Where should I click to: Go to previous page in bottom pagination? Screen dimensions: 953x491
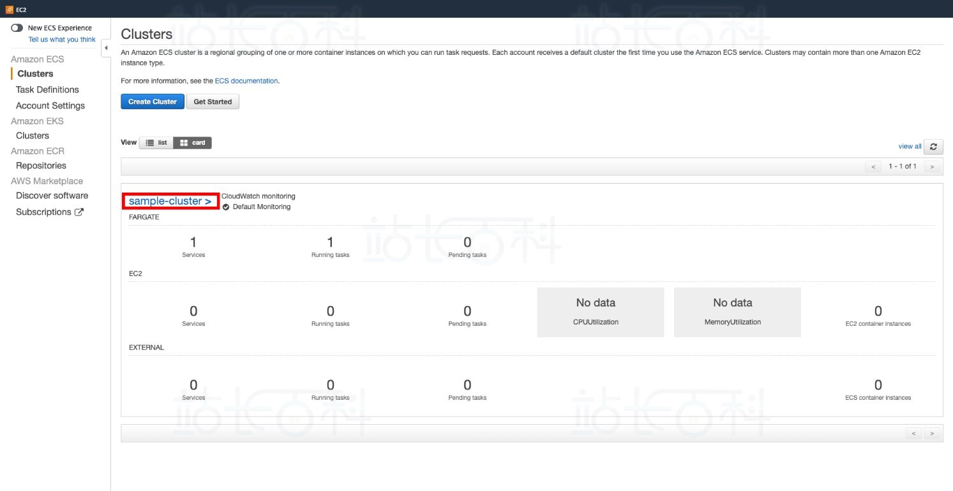coord(914,434)
